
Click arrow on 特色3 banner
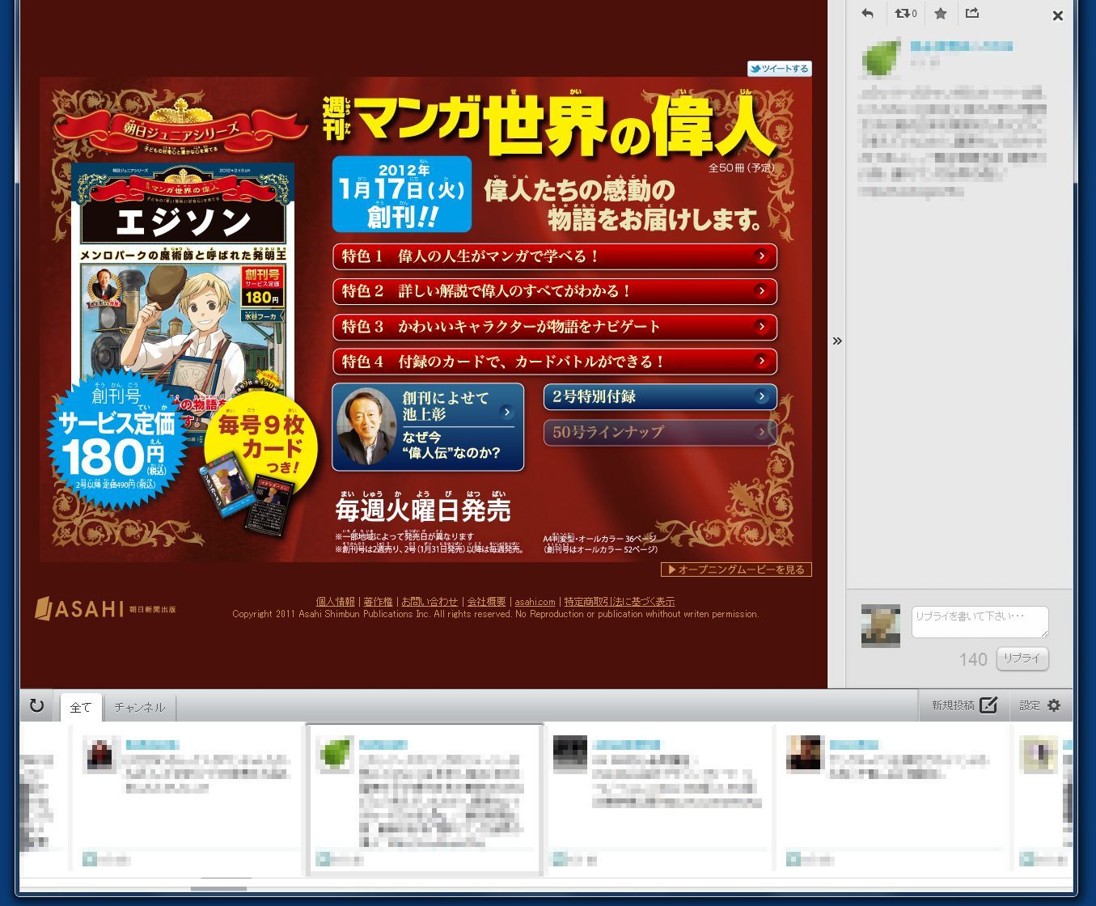[x=761, y=327]
